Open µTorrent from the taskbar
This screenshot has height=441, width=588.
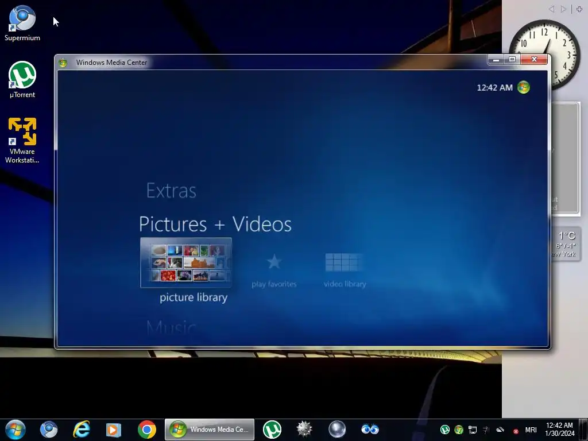pyautogui.click(x=272, y=430)
